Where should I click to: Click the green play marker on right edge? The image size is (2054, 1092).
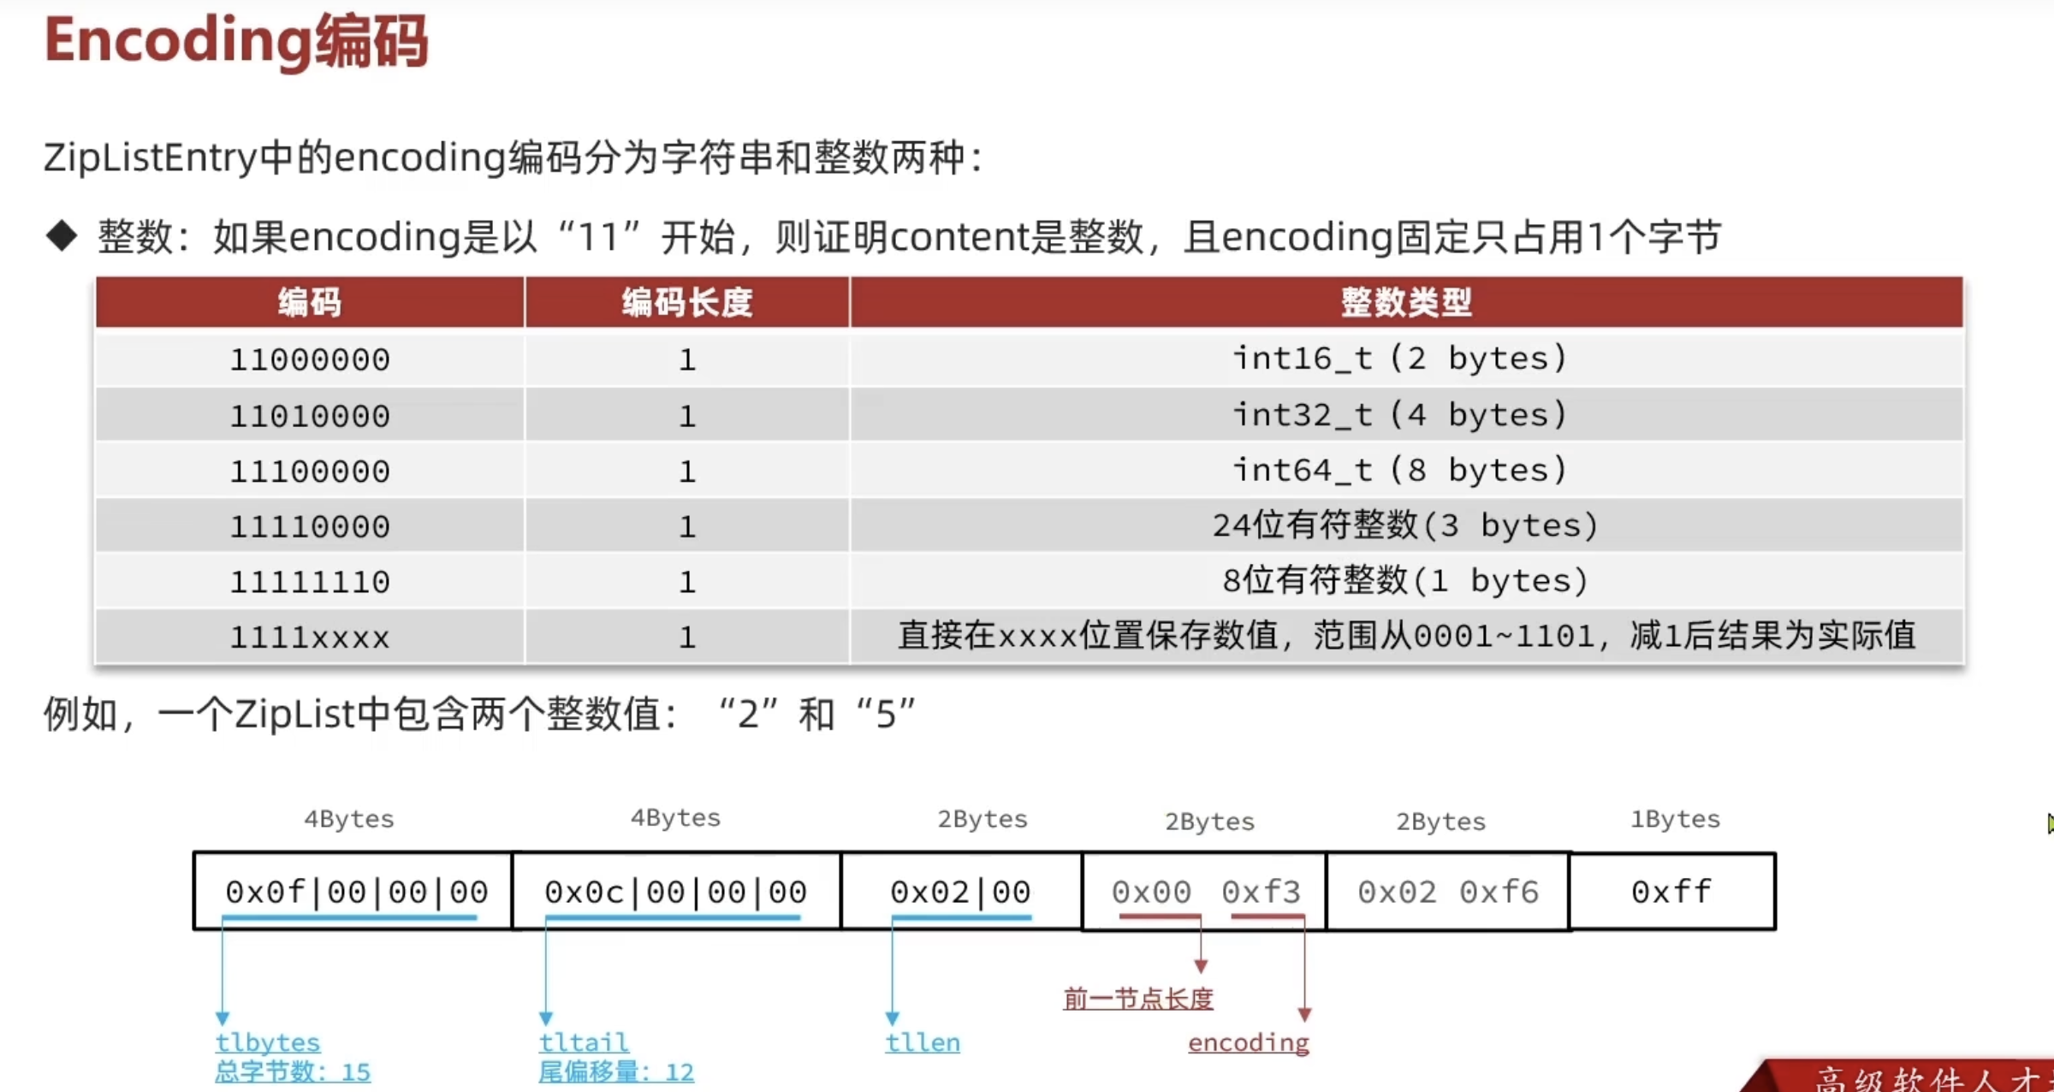coord(2048,823)
